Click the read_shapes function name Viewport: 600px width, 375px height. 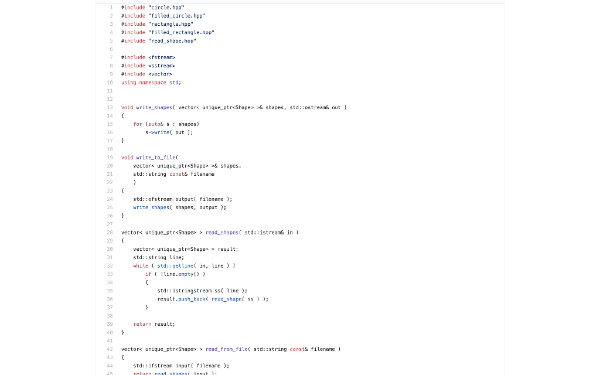pyautogui.click(x=221, y=232)
